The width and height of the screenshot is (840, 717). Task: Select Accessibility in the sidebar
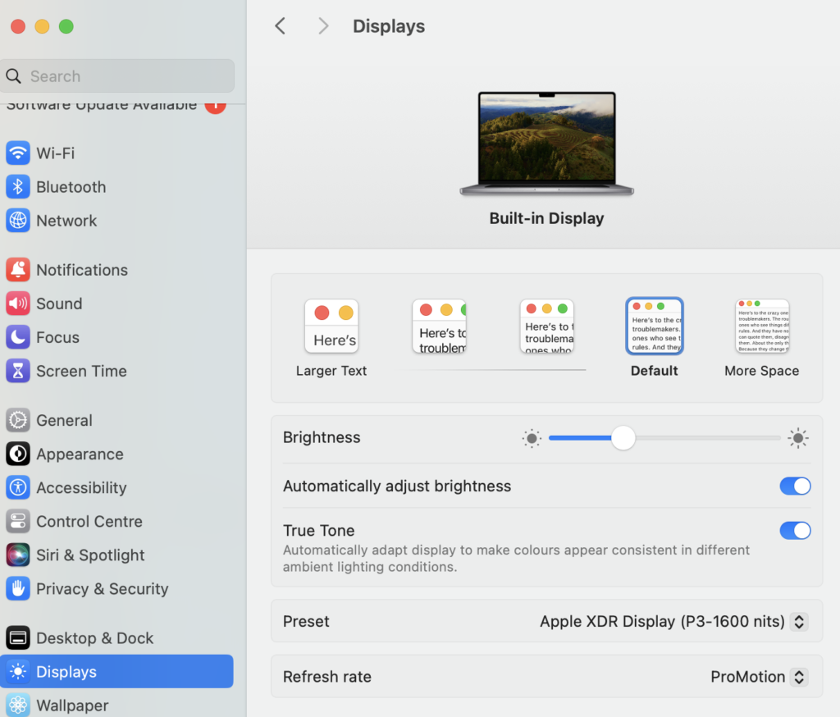80,488
